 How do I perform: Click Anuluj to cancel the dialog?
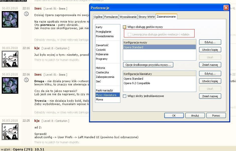195,116
